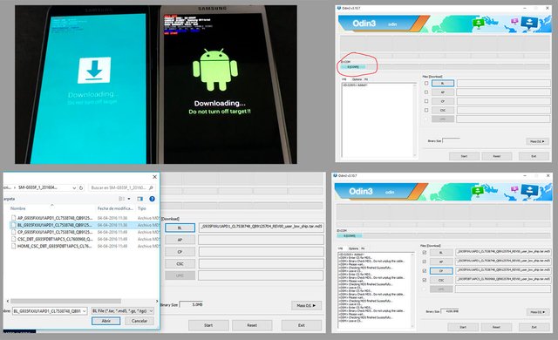Click the CP button in the Odin window behind the dialog
The width and height of the screenshot is (558, 340).
coord(180,252)
